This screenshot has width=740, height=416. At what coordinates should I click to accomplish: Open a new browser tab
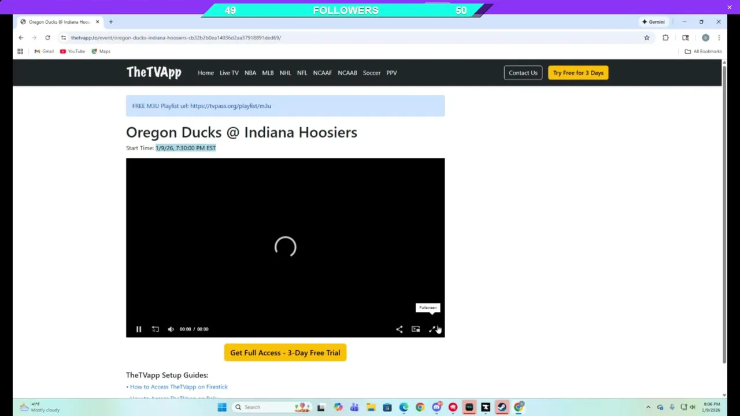pos(110,22)
